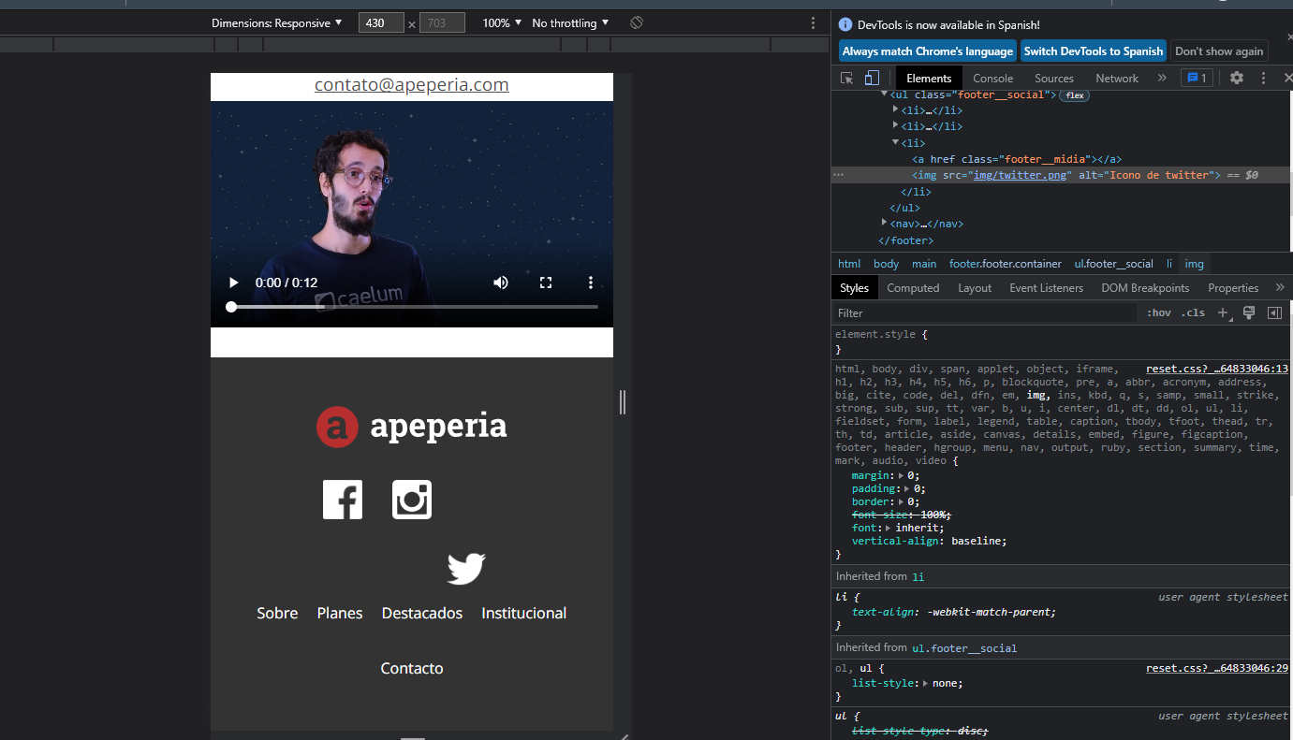Open the reset.css link at line 13

(x=1217, y=369)
